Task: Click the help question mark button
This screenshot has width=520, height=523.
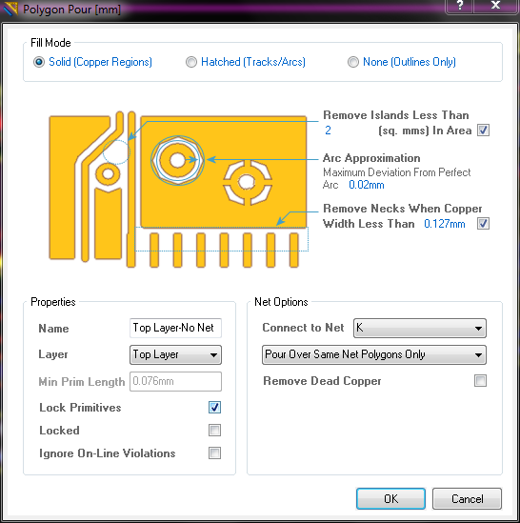Action: coord(459,6)
